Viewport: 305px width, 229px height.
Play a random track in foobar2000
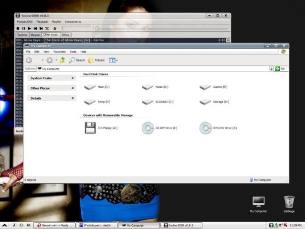tap(47, 28)
